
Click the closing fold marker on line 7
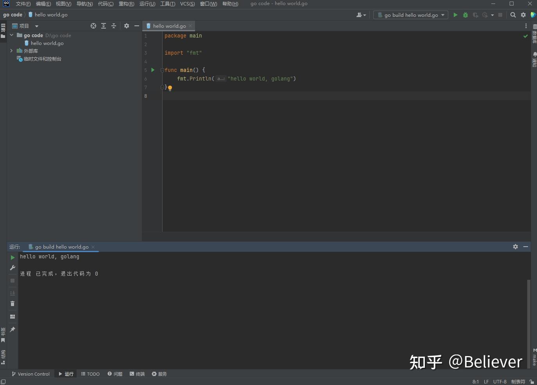[x=162, y=87]
